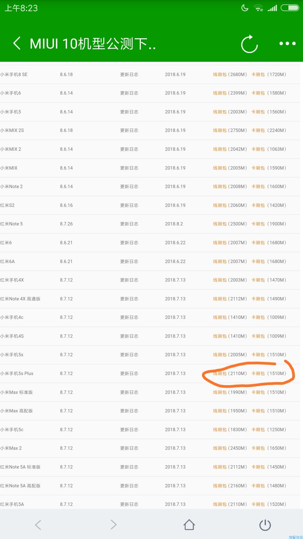
Task: Open 卡刷包 (1590M) link
Action: (258, 168)
